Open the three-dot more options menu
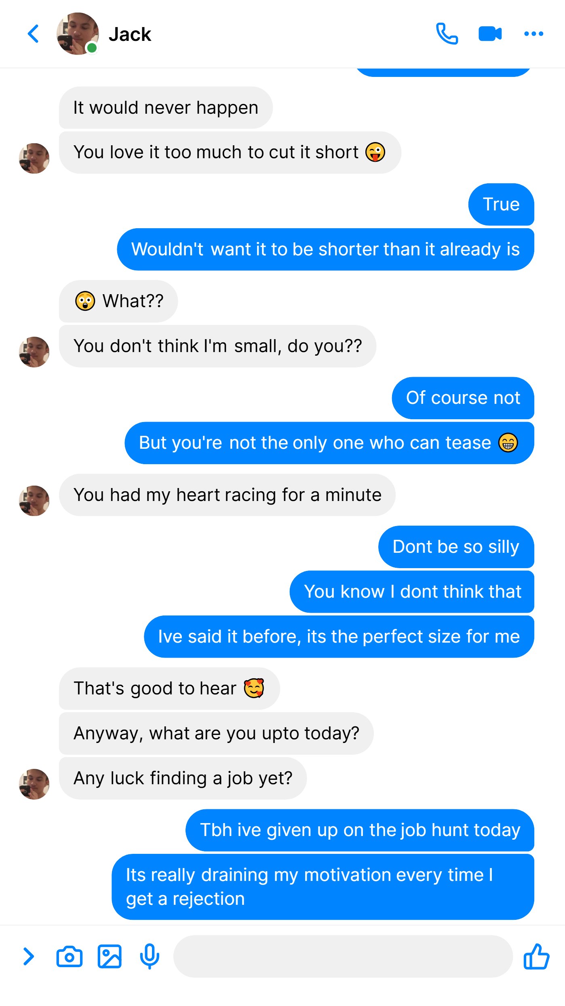Viewport: 565px width, 1006px height. 533,34
